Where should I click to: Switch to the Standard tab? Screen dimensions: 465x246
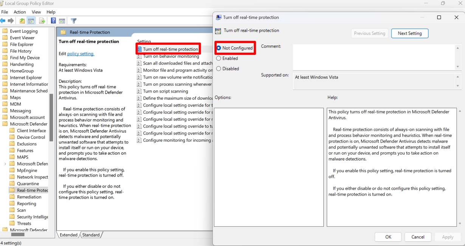coord(91,235)
